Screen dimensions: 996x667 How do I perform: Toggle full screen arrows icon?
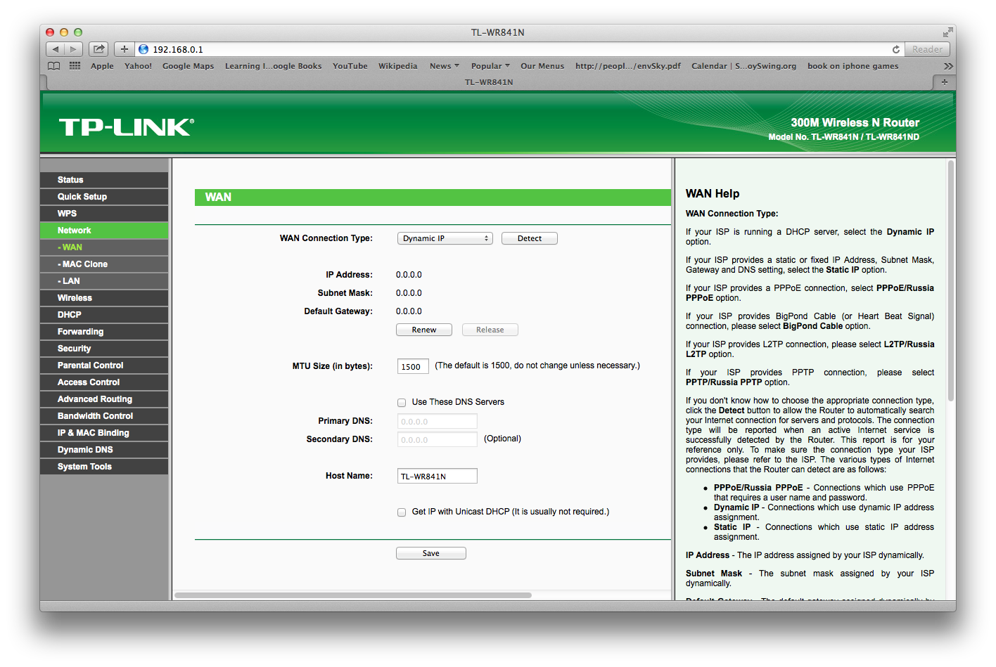pyautogui.click(x=947, y=32)
